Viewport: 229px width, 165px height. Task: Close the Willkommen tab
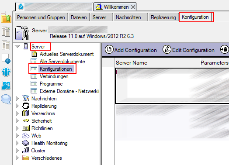click(x=133, y=7)
